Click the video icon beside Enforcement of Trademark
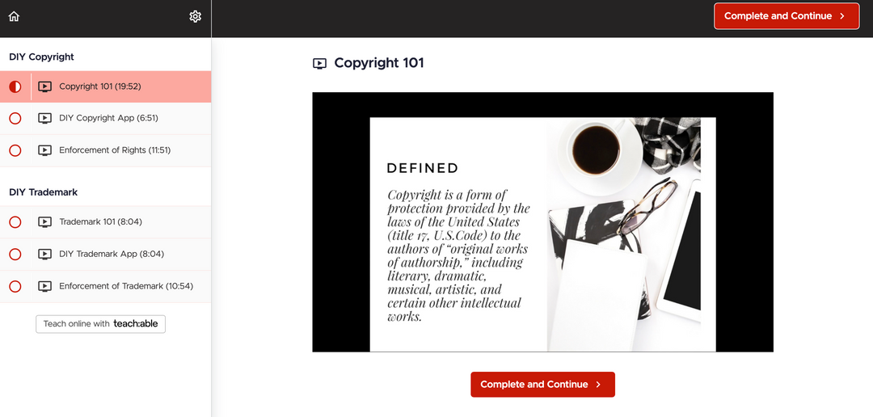This screenshot has width=873, height=417. point(45,286)
